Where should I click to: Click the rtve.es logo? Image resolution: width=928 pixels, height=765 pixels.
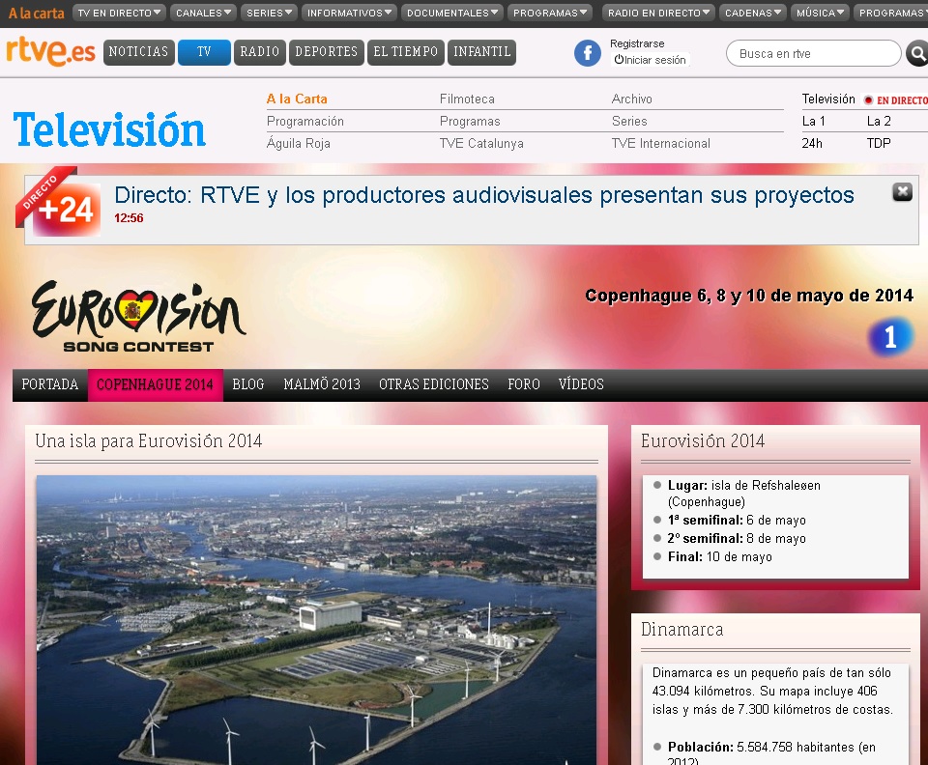(x=50, y=51)
